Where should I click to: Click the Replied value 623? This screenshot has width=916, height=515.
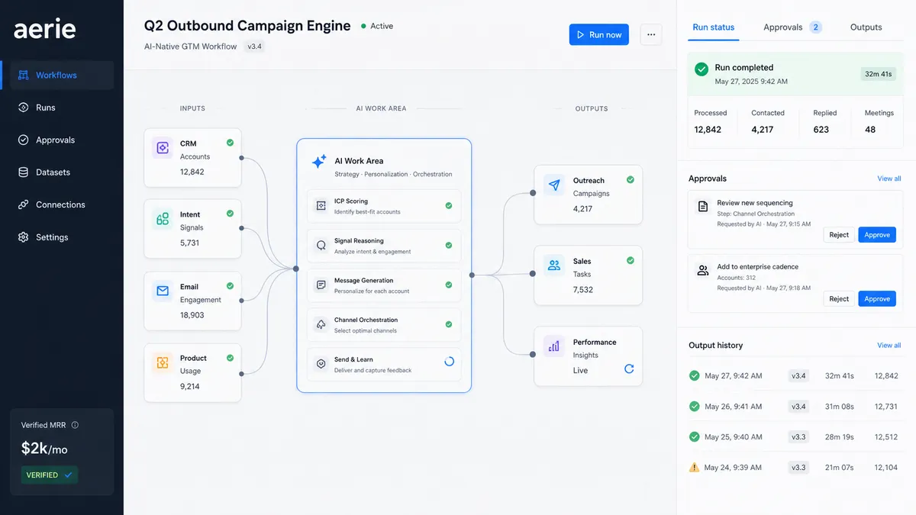(x=821, y=130)
